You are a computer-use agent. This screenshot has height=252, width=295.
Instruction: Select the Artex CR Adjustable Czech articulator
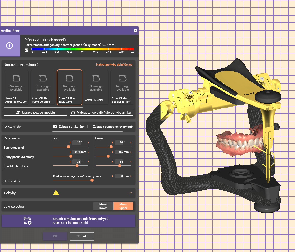[x=16, y=88]
